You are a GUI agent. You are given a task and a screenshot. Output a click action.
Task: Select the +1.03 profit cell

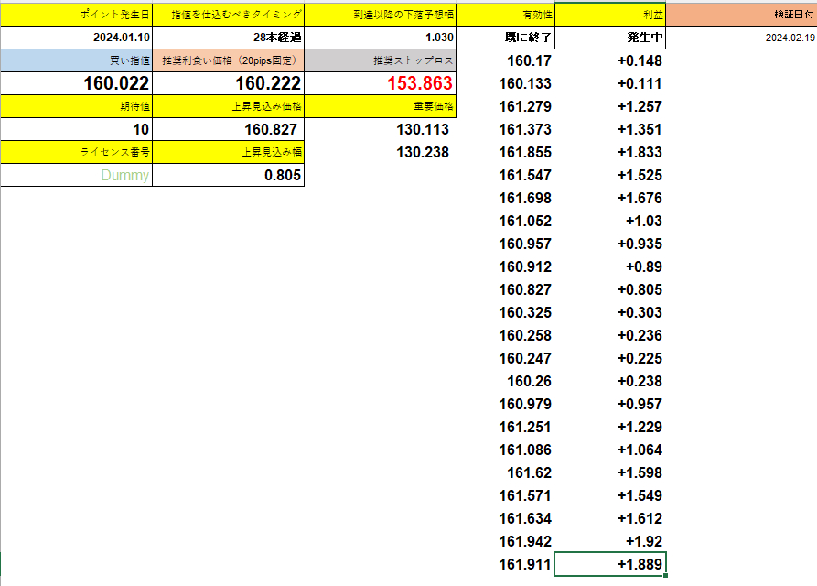point(610,221)
